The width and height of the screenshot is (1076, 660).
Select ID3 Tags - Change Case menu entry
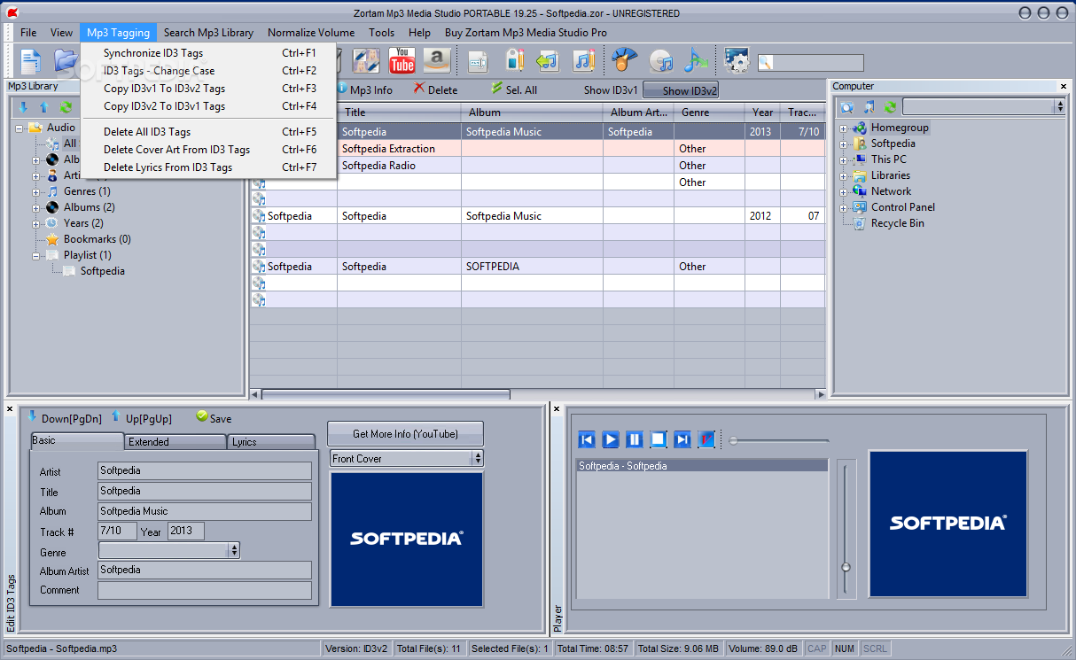pos(210,71)
